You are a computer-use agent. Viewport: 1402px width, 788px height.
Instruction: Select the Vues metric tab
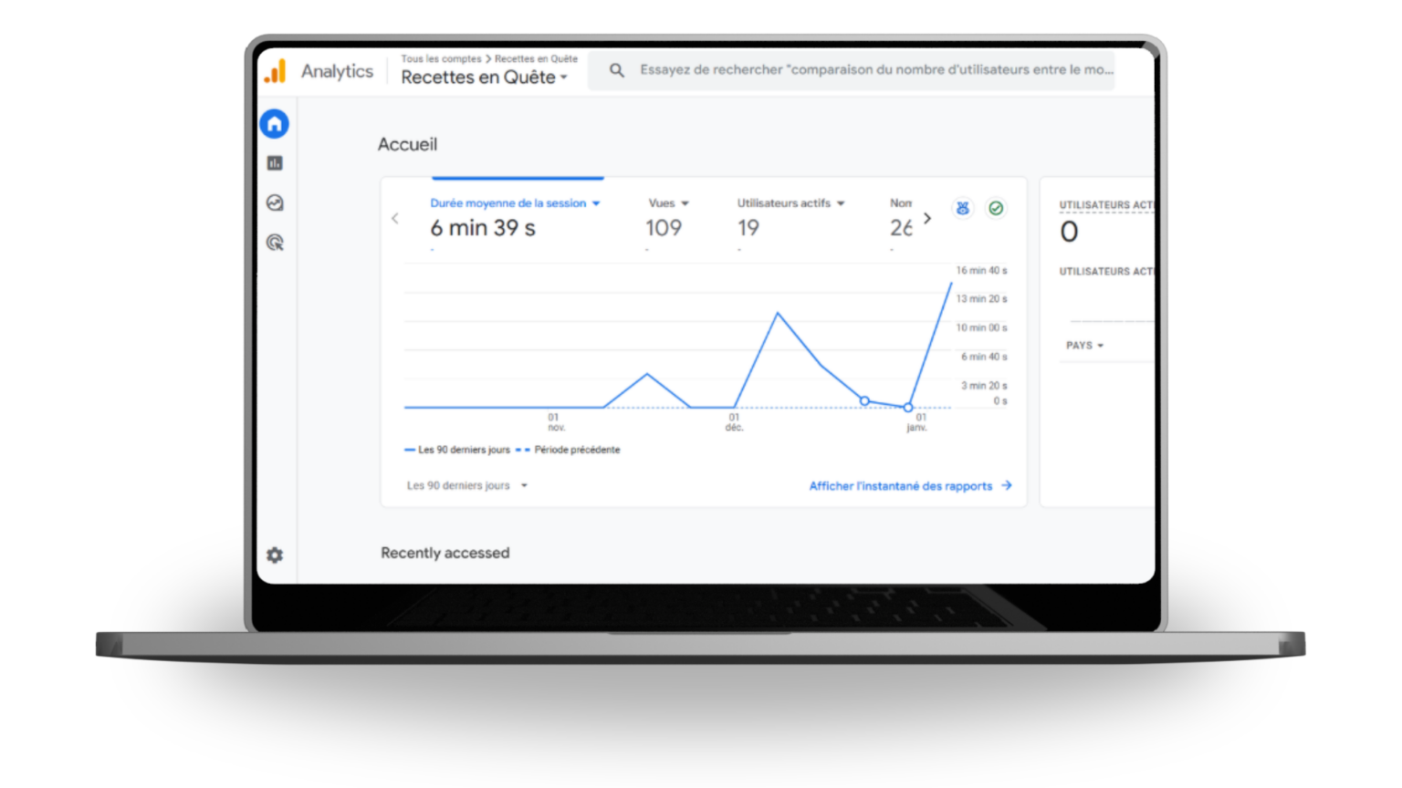coord(668,203)
